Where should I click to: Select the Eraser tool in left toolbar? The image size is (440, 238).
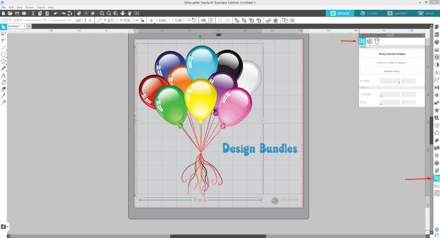click(3, 89)
